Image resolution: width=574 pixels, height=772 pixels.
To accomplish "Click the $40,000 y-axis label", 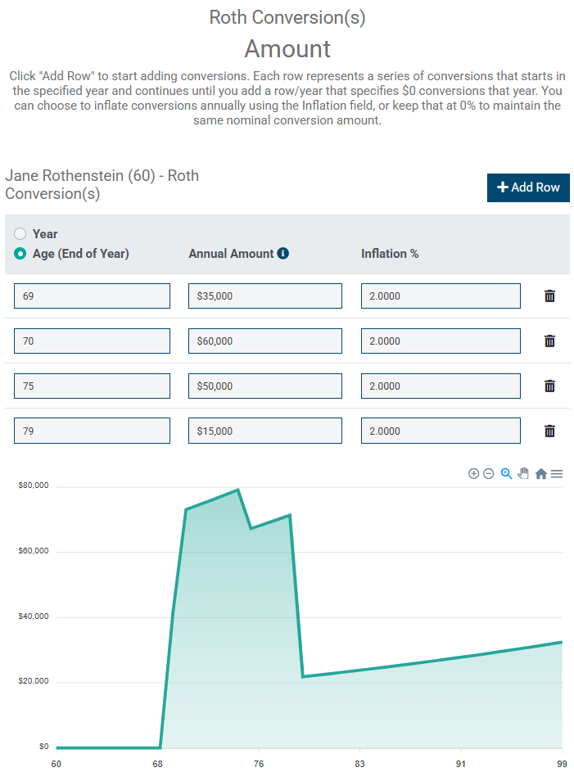I will 34,616.
